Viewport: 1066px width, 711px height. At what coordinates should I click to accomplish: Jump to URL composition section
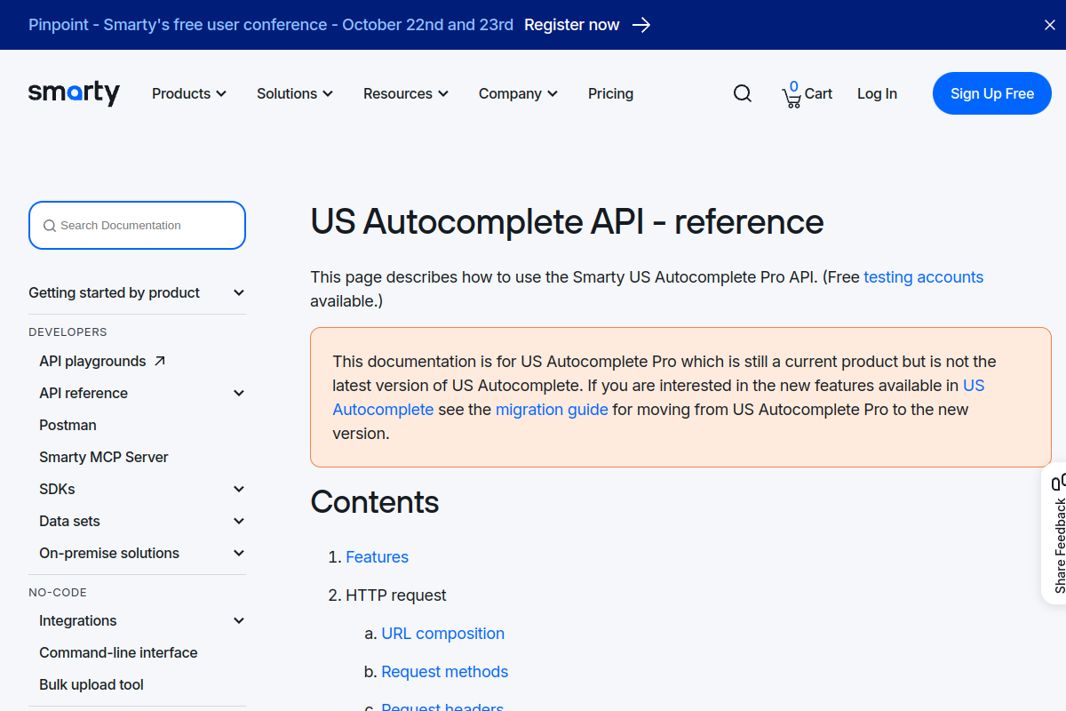pos(442,634)
